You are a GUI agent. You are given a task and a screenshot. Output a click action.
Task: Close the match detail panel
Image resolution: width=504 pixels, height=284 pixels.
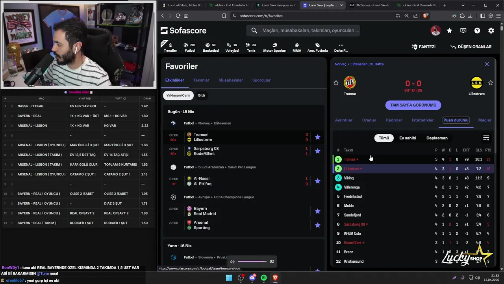pyautogui.click(x=487, y=64)
